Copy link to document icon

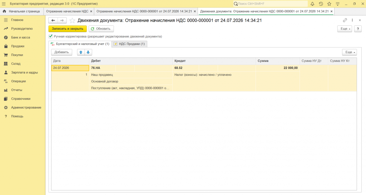tap(345, 20)
